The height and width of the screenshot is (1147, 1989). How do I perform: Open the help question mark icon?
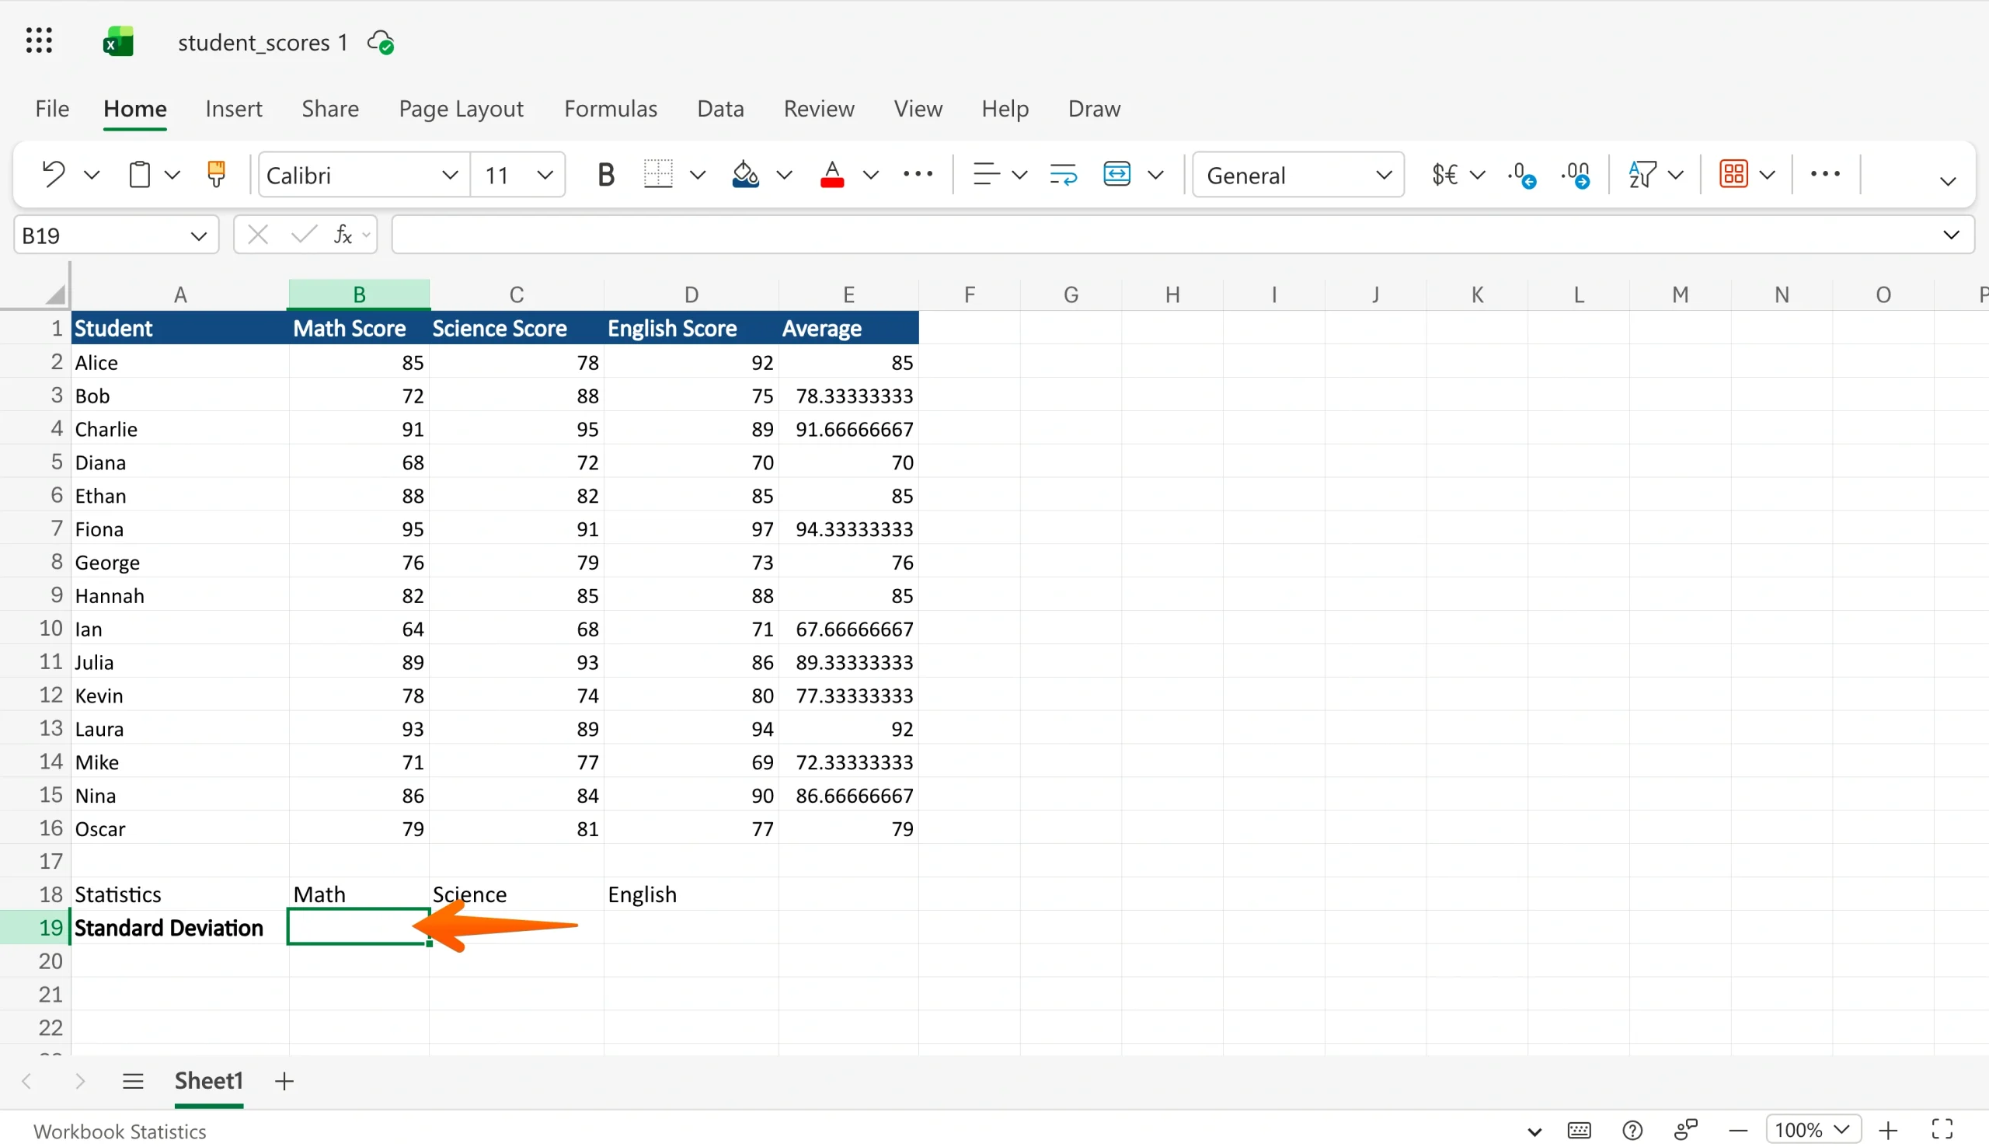pyautogui.click(x=1632, y=1131)
